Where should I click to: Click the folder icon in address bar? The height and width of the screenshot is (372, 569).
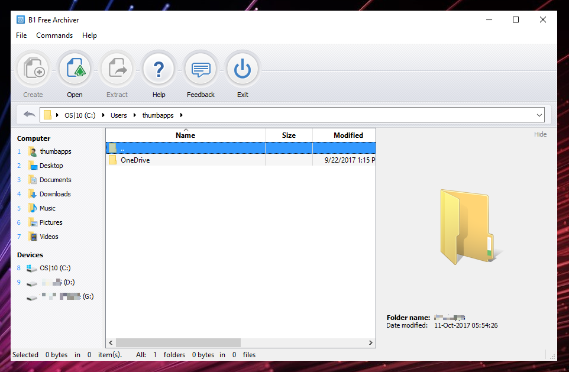pos(47,115)
